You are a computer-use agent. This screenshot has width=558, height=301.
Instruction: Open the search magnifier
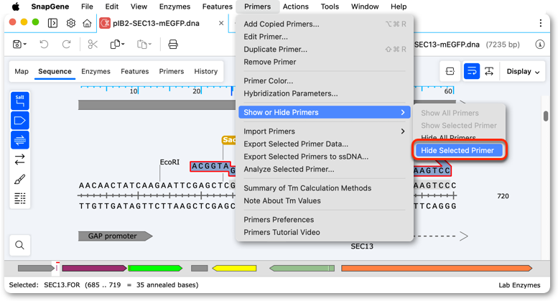click(20, 245)
